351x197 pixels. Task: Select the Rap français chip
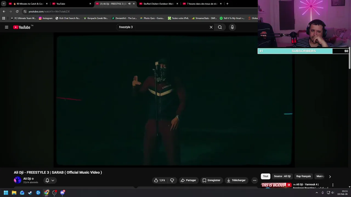tap(304, 176)
